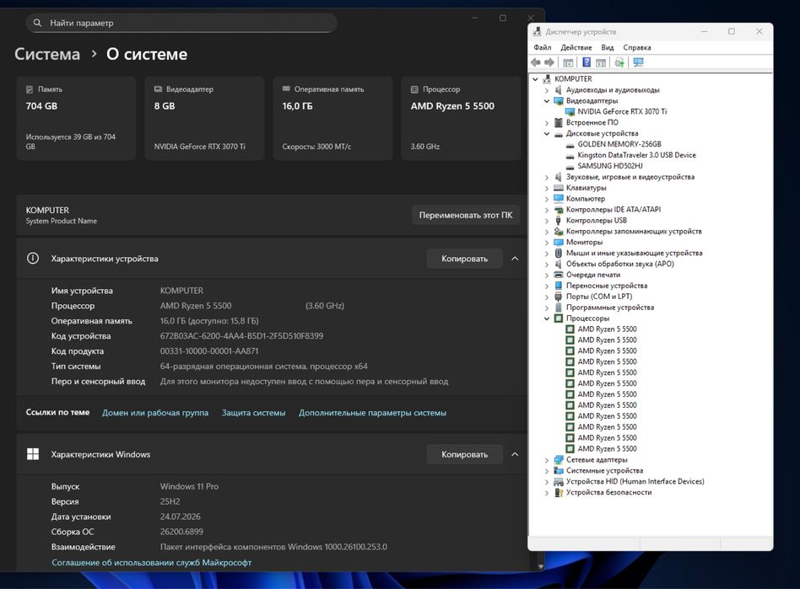Collapse Характеристики устройства section chevron

(x=515, y=259)
